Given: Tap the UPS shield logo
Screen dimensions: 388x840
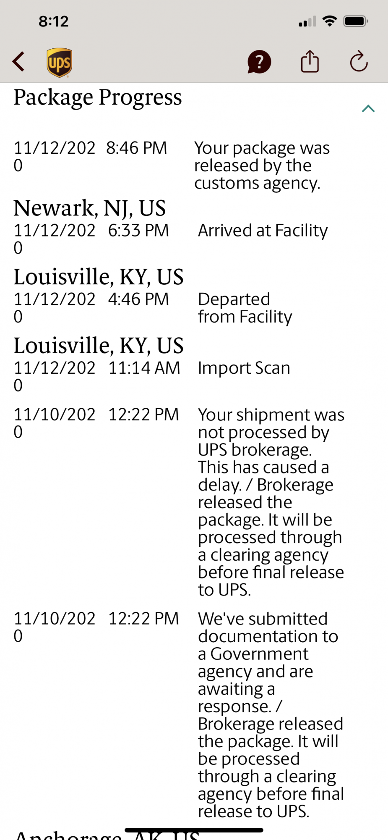Looking at the screenshot, I should [x=59, y=63].
